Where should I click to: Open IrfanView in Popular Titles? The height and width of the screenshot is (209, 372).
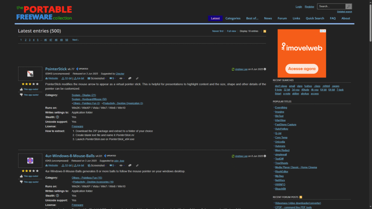tap(280, 120)
